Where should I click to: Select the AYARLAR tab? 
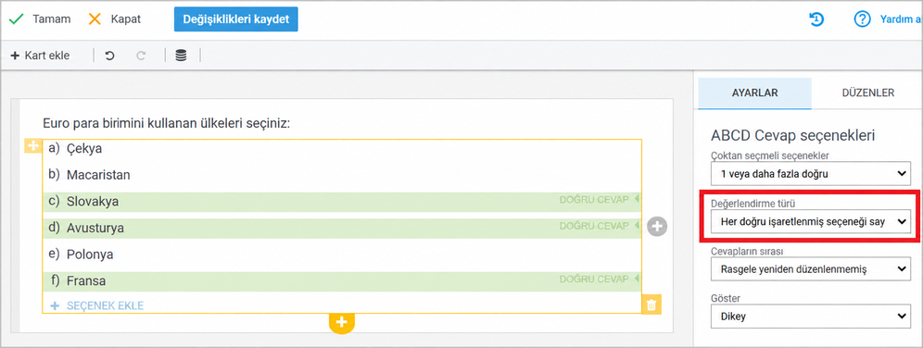(754, 93)
